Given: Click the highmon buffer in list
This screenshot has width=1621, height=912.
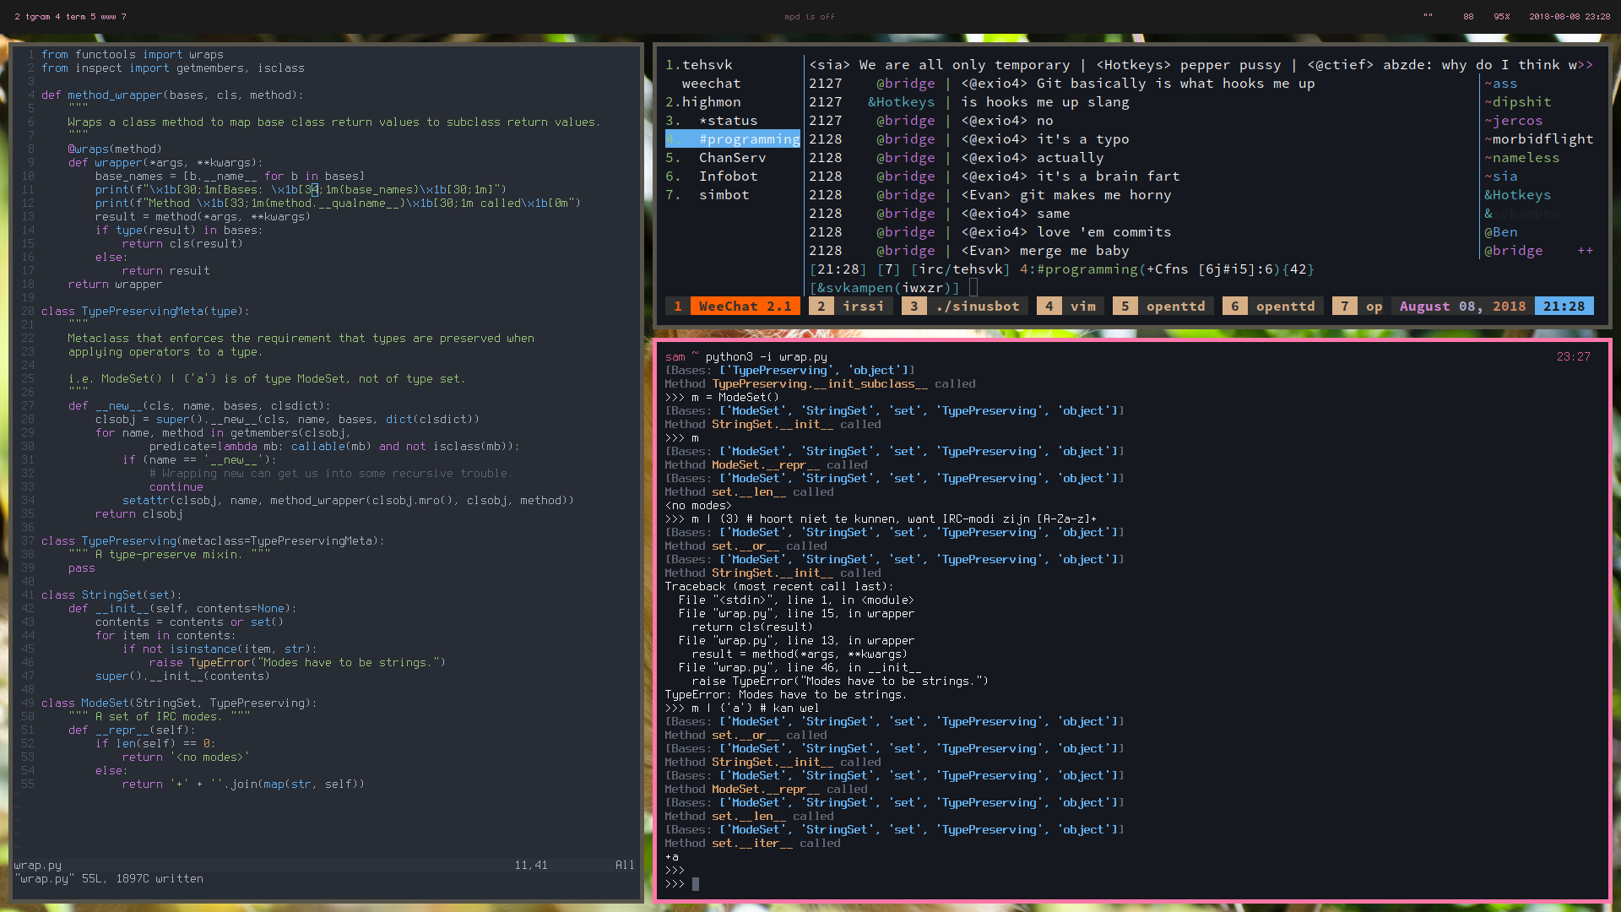Looking at the screenshot, I should click(x=711, y=102).
